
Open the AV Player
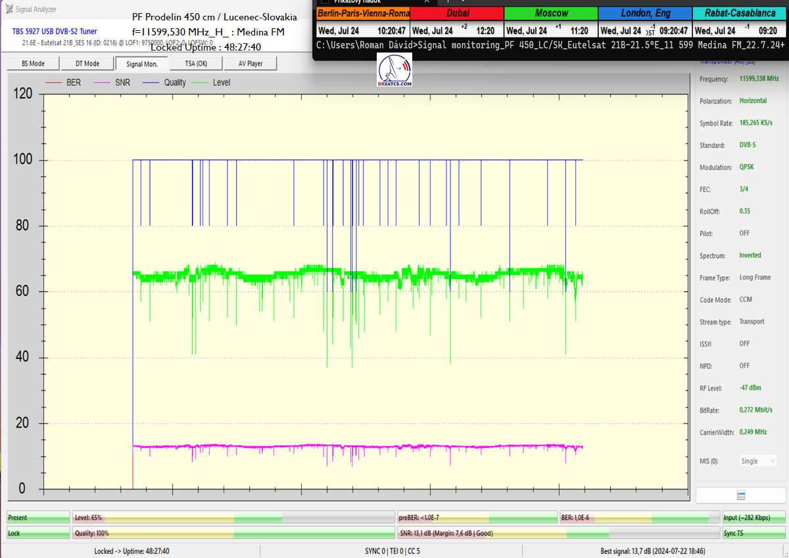(x=250, y=64)
